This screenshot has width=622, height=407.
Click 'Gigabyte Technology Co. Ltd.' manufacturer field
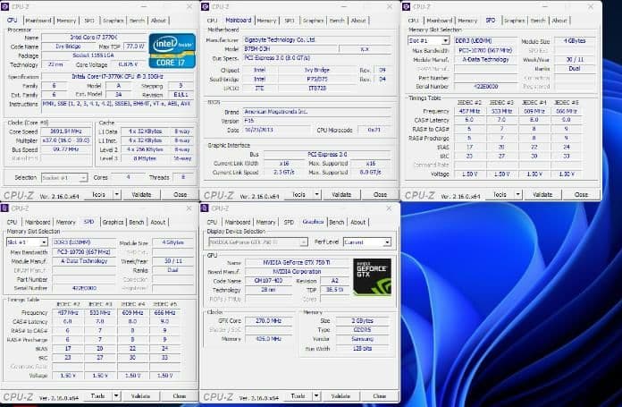pos(318,39)
